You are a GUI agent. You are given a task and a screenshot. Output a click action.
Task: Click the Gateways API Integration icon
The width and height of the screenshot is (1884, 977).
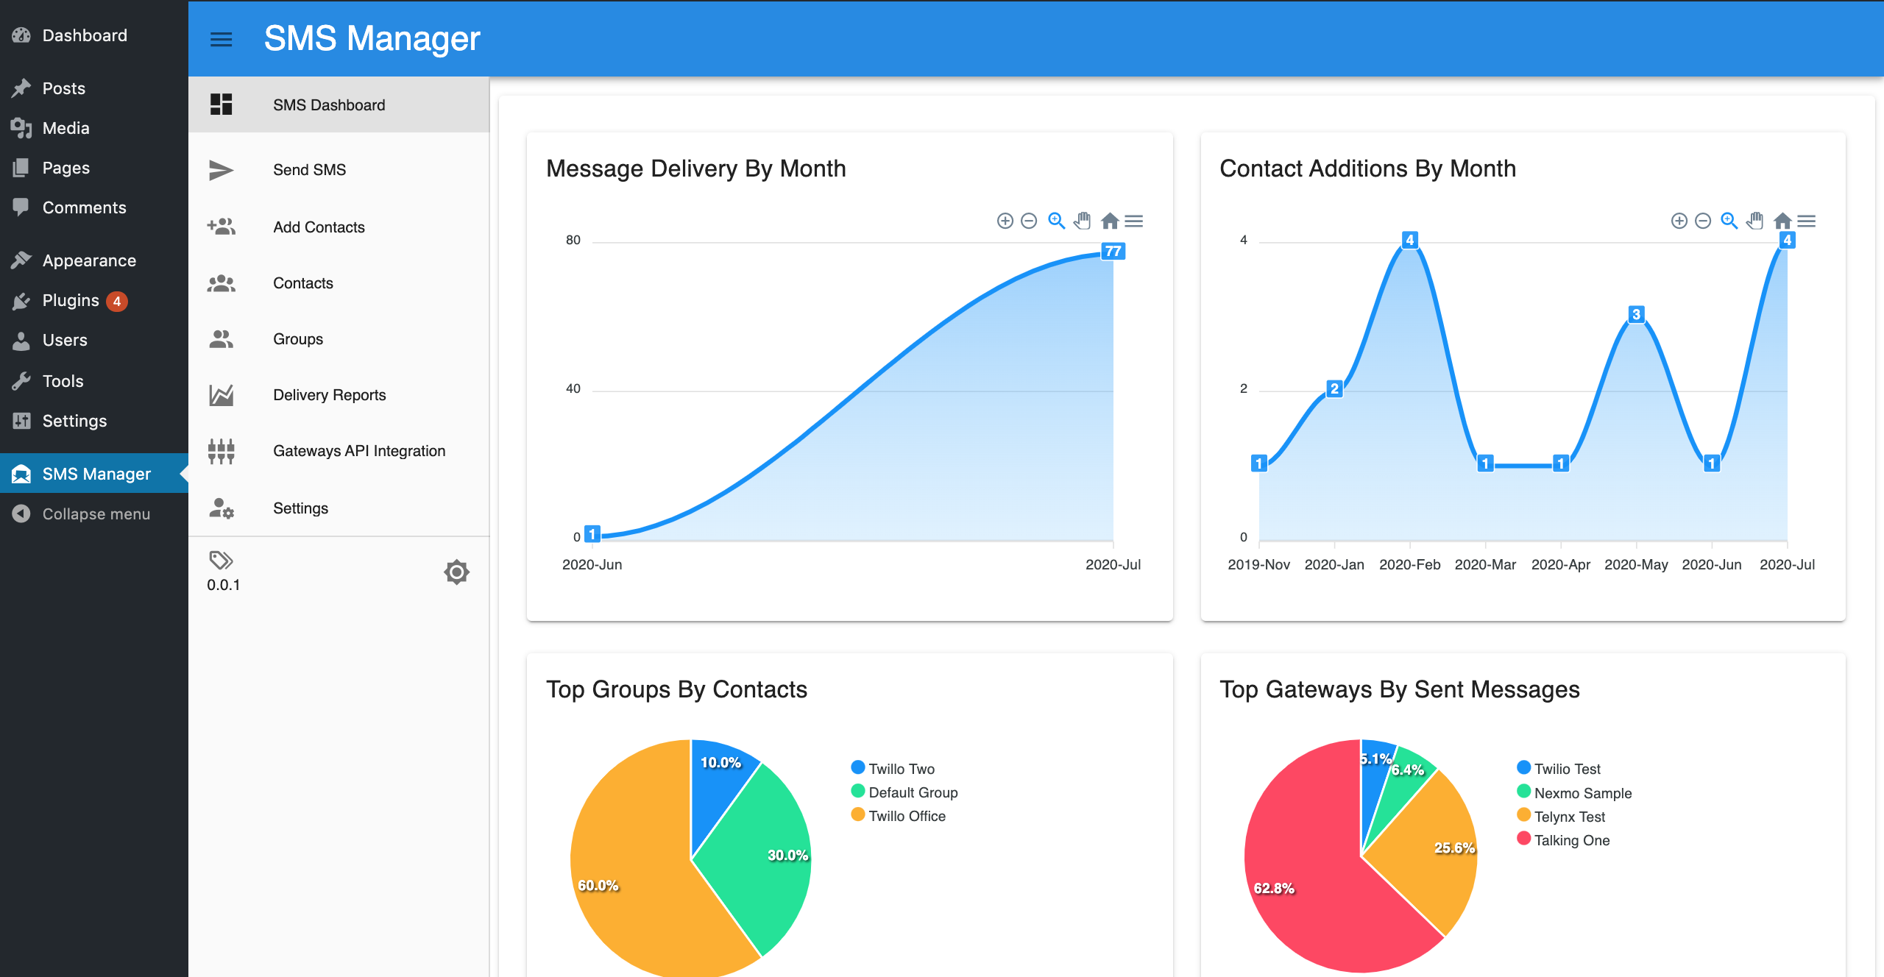(222, 450)
